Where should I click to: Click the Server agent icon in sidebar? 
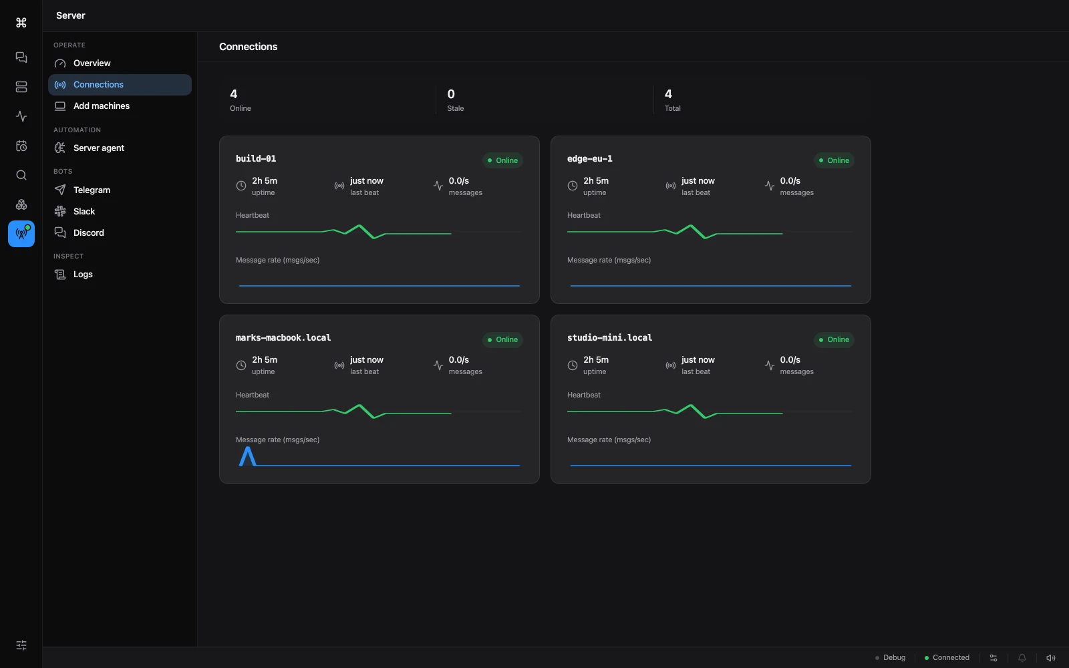click(60, 148)
